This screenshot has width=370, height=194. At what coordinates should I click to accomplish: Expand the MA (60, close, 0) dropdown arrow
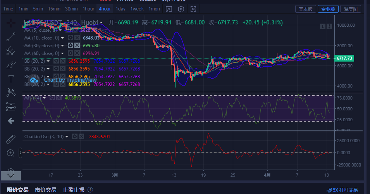click(62, 53)
